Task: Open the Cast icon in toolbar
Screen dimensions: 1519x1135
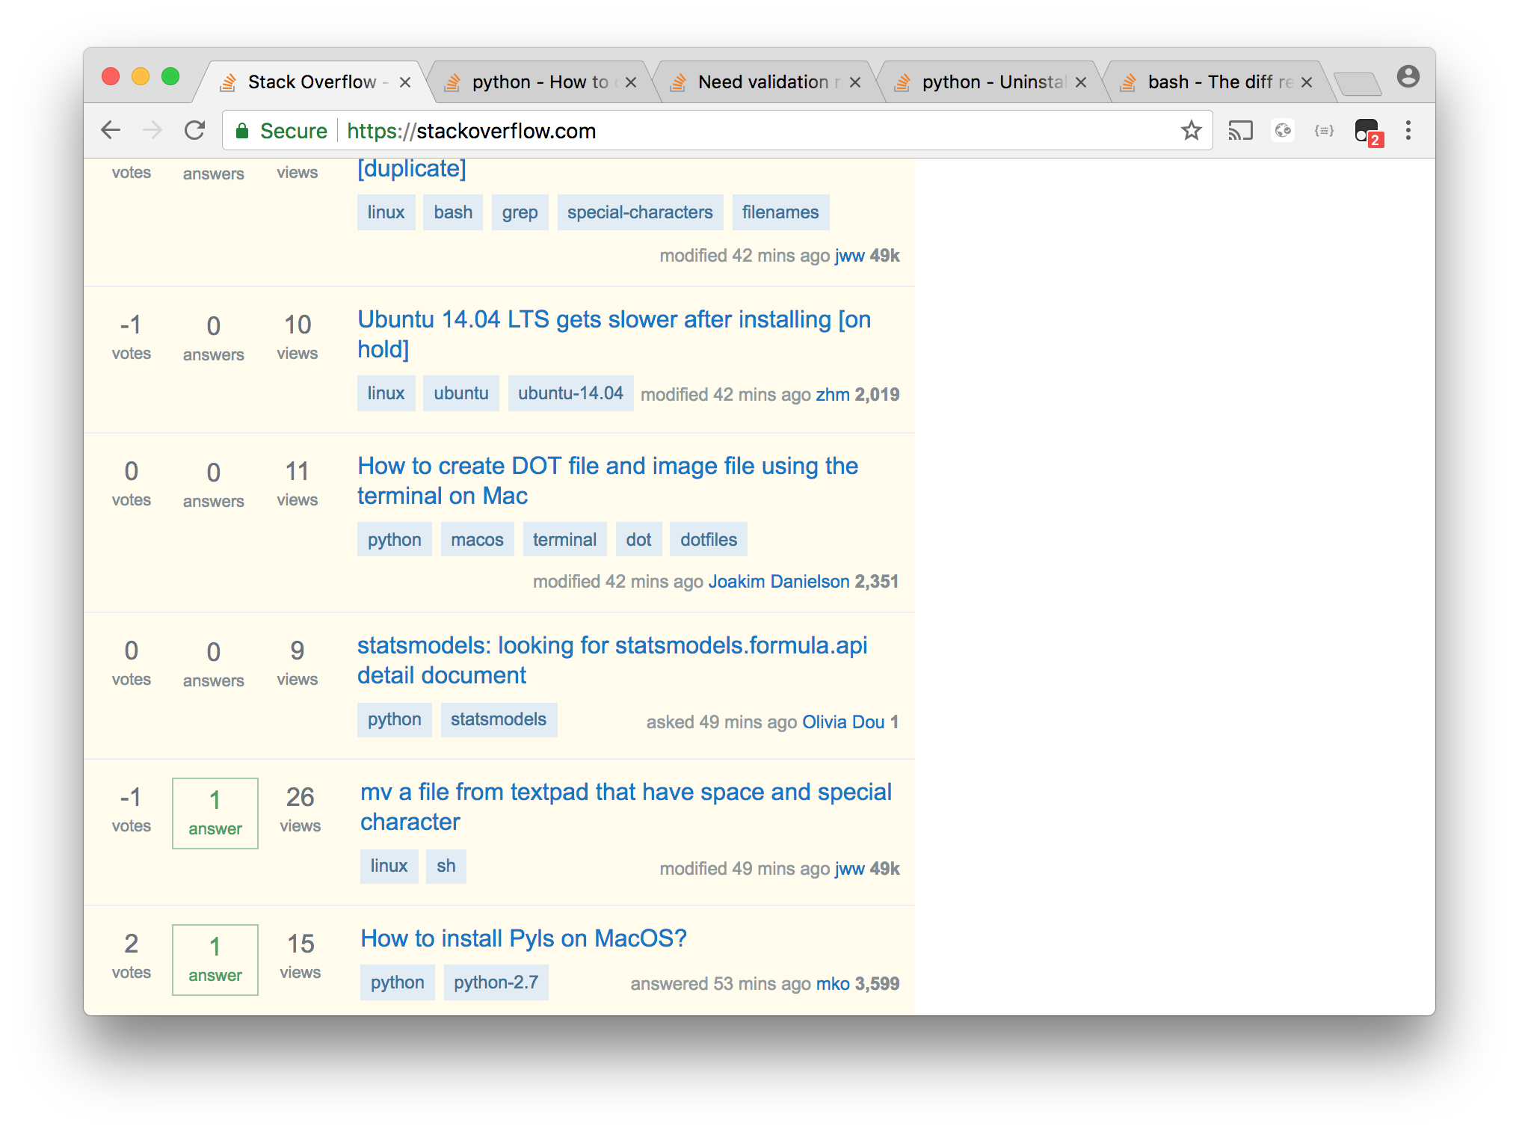Action: 1240,131
